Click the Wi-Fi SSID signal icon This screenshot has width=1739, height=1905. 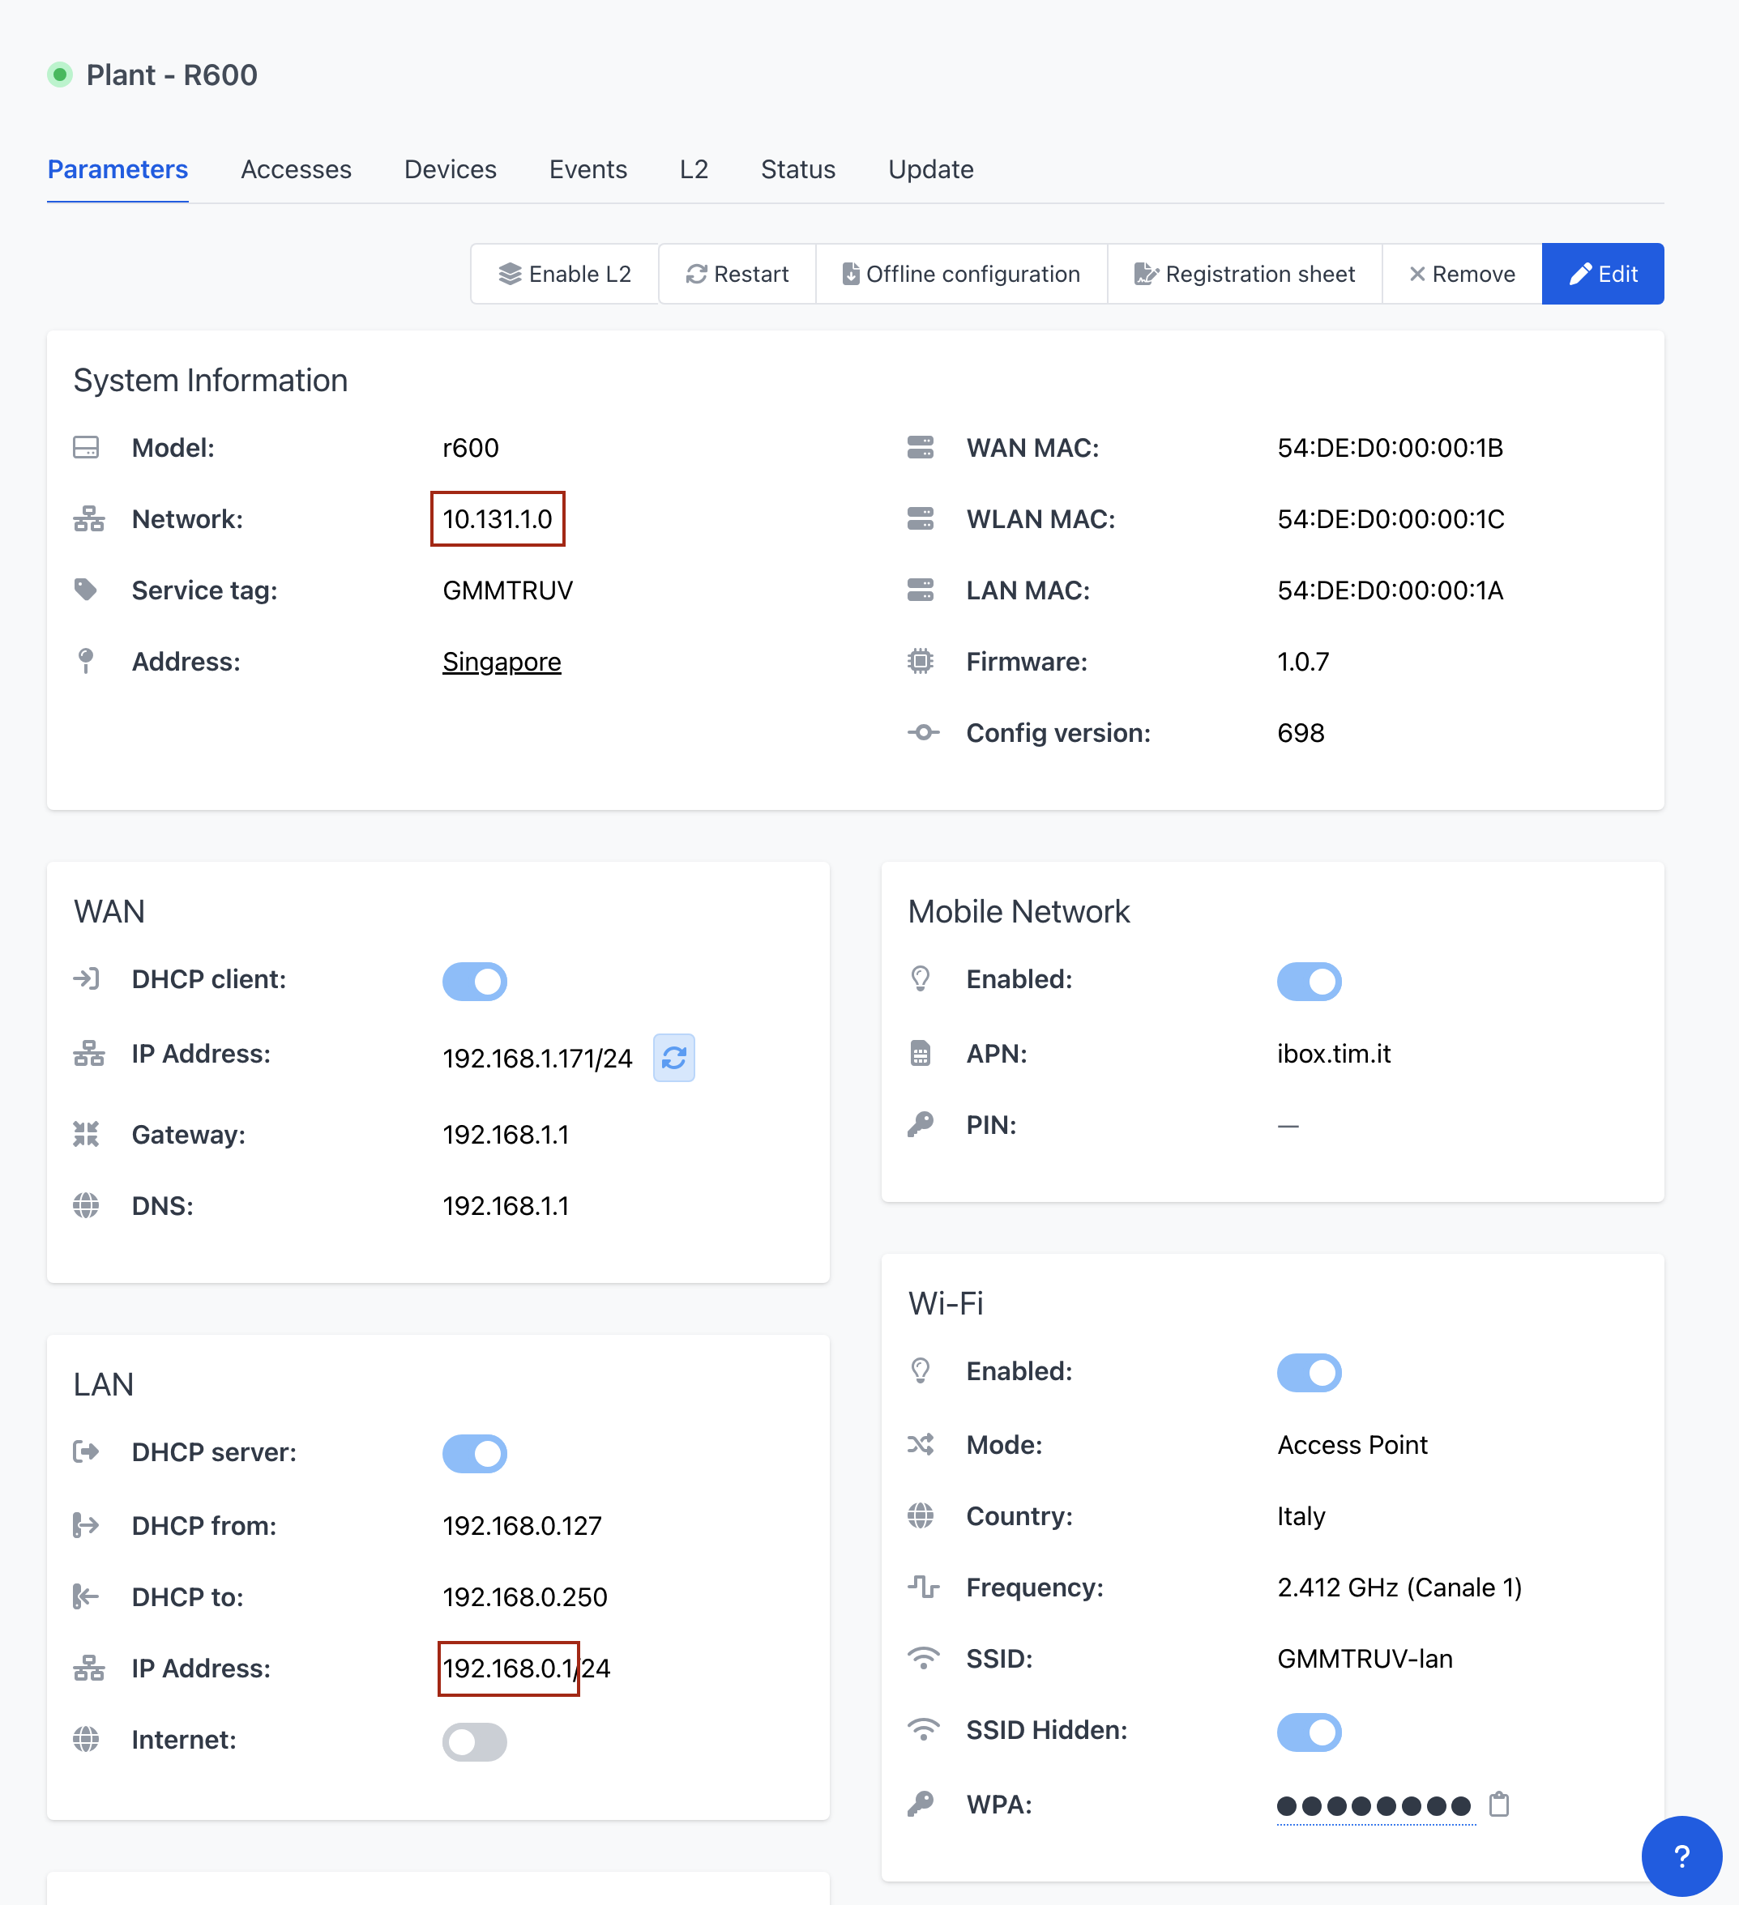(922, 1659)
